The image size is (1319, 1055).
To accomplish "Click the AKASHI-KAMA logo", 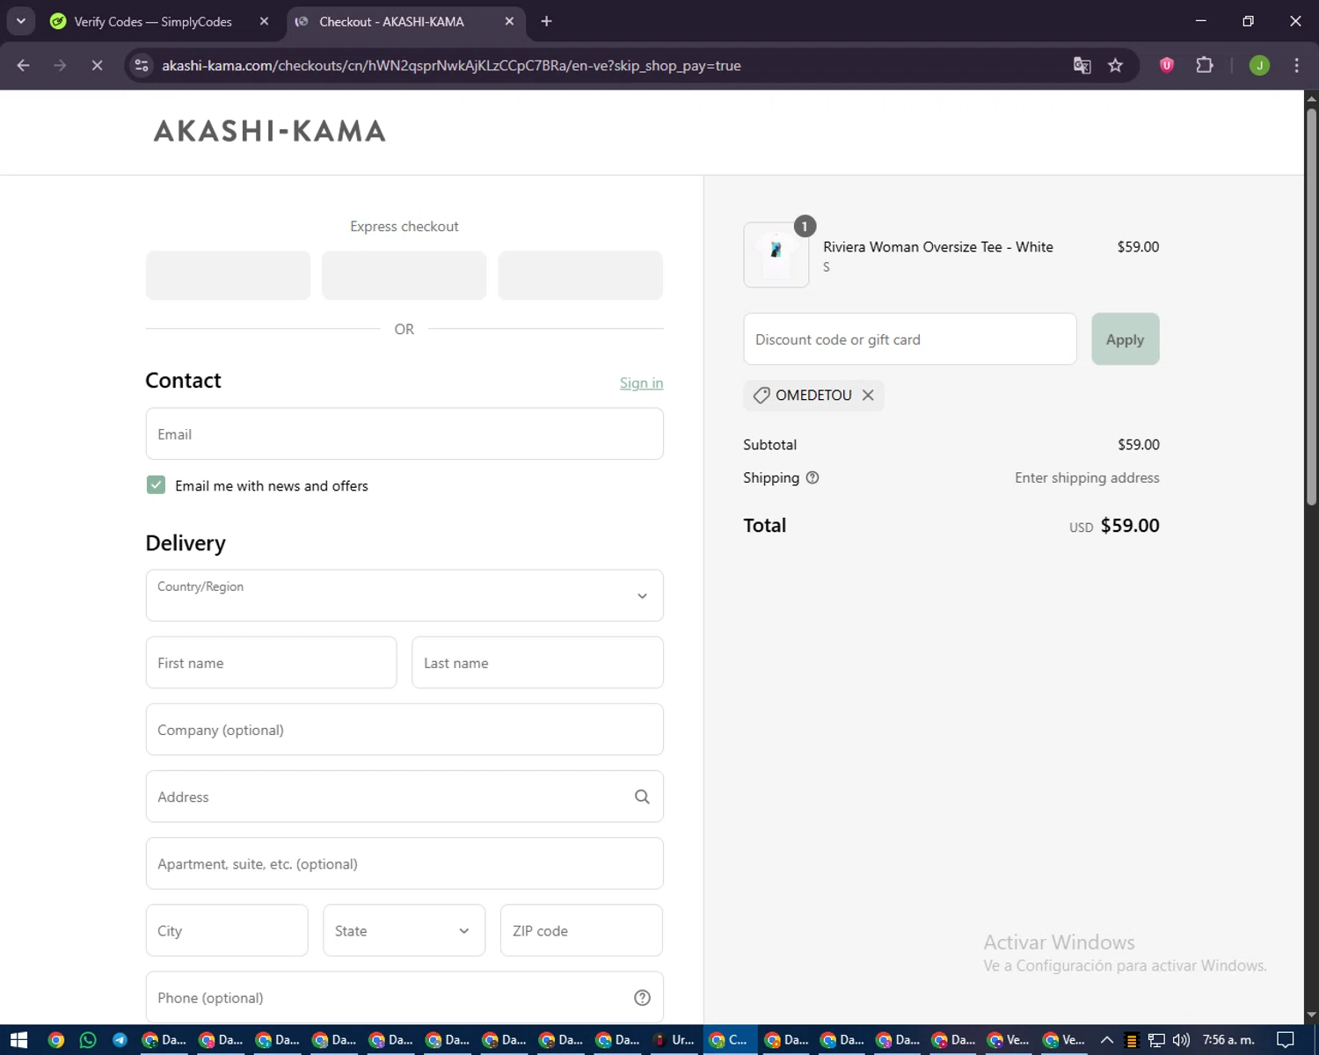I will pyautogui.click(x=270, y=131).
